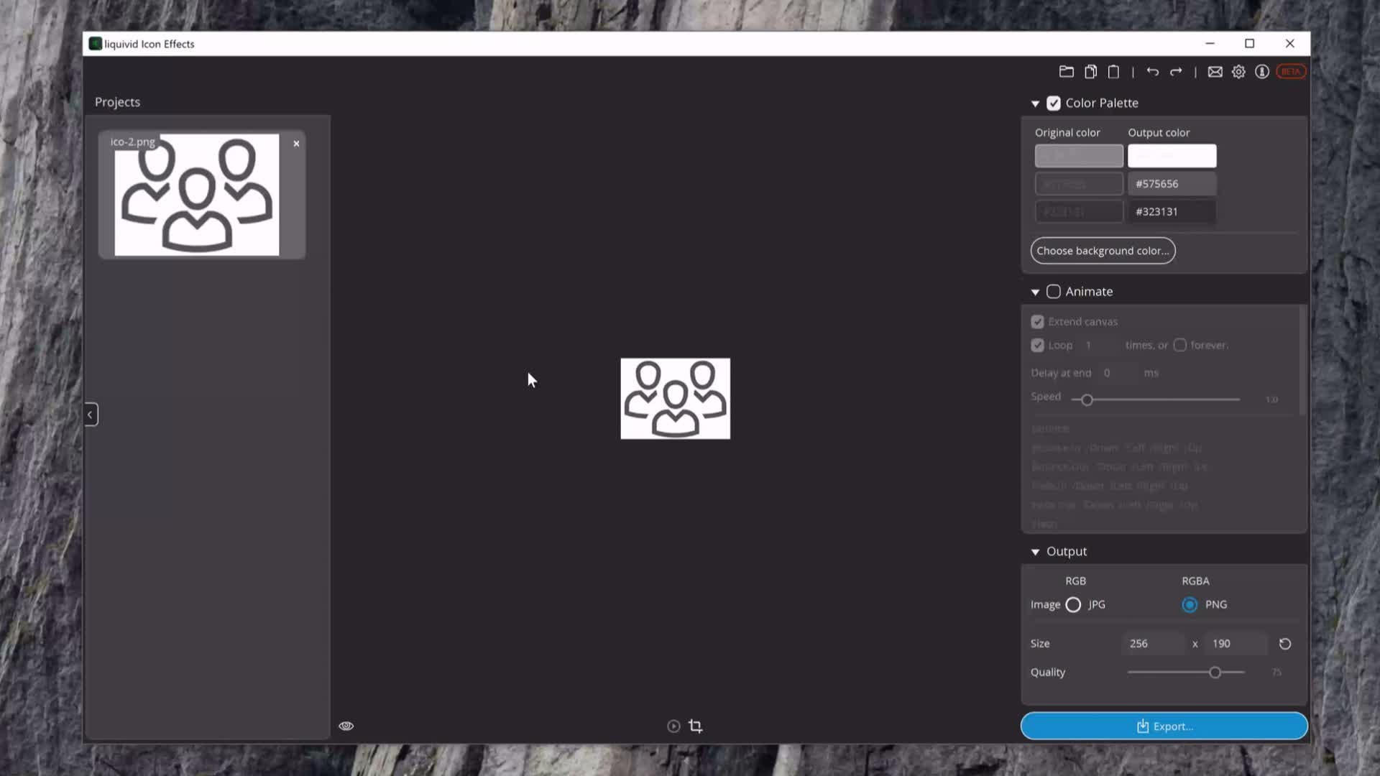1380x776 pixels.
Task: Click the copy icon in top toolbar
Action: (x=1090, y=72)
